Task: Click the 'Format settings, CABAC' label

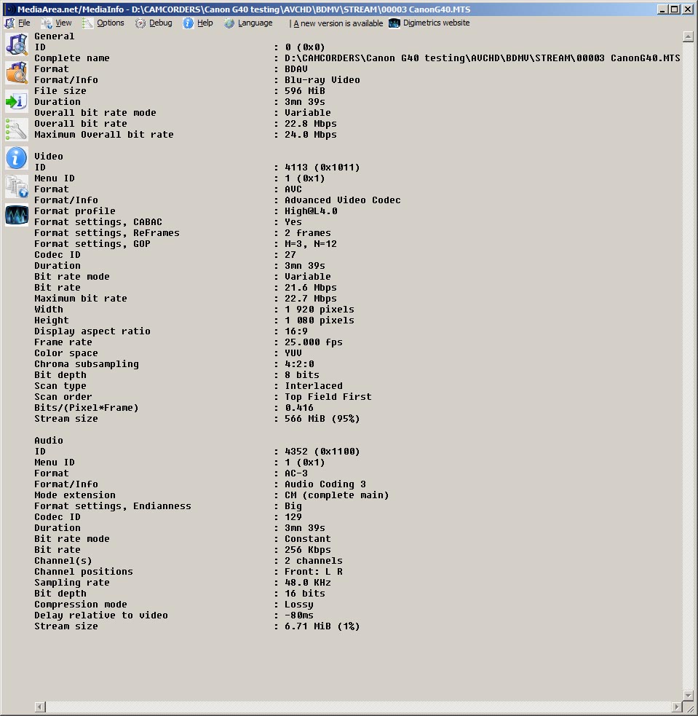Action: [98, 222]
